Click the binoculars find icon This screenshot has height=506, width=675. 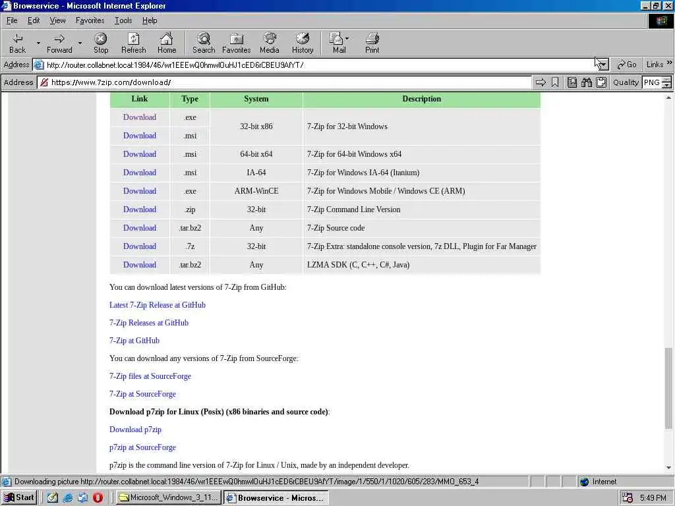click(586, 82)
